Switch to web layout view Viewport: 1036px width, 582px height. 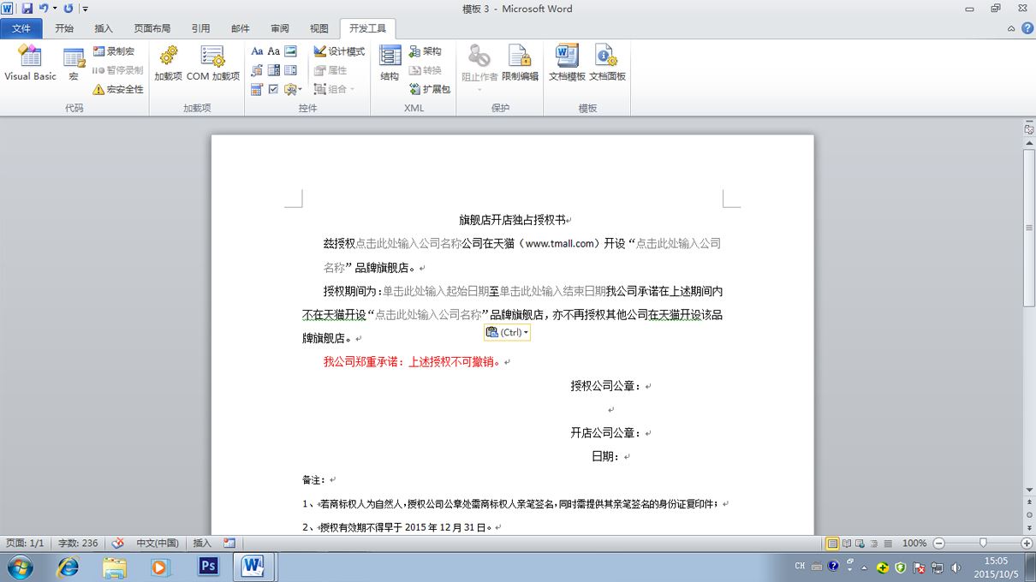(860, 543)
